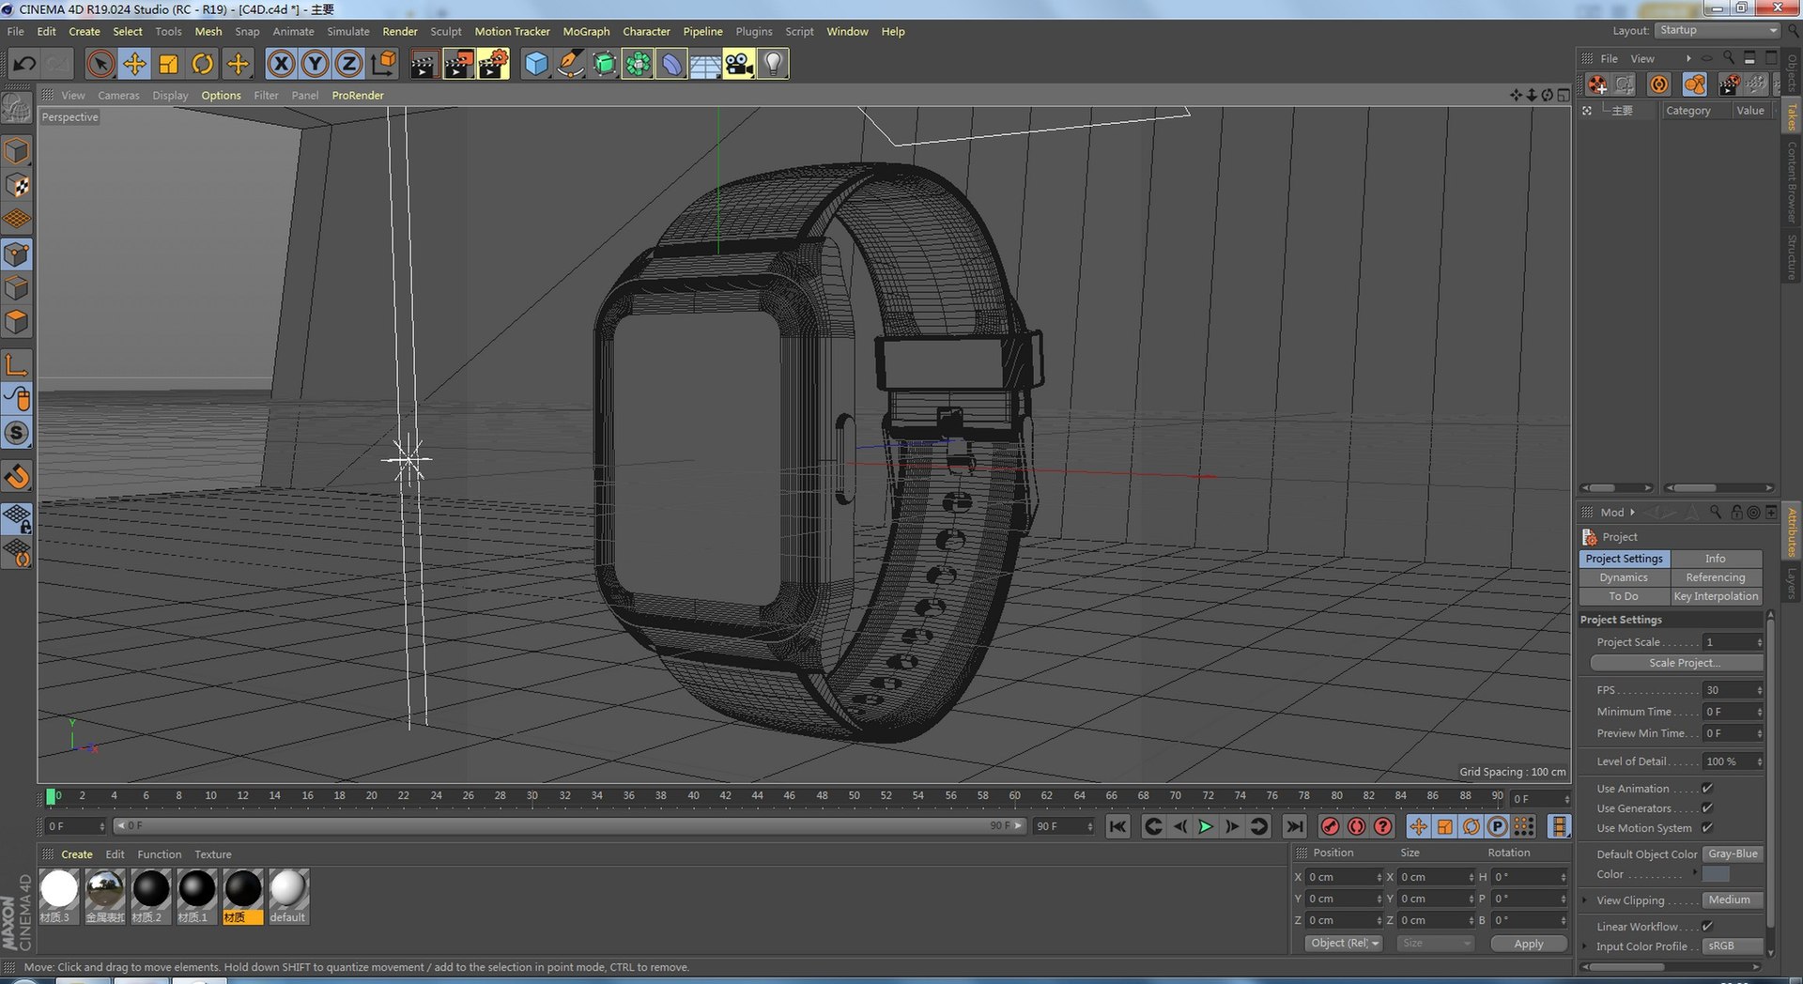The height and width of the screenshot is (984, 1803).
Task: Open the Simulate menu
Action: pyautogui.click(x=347, y=31)
